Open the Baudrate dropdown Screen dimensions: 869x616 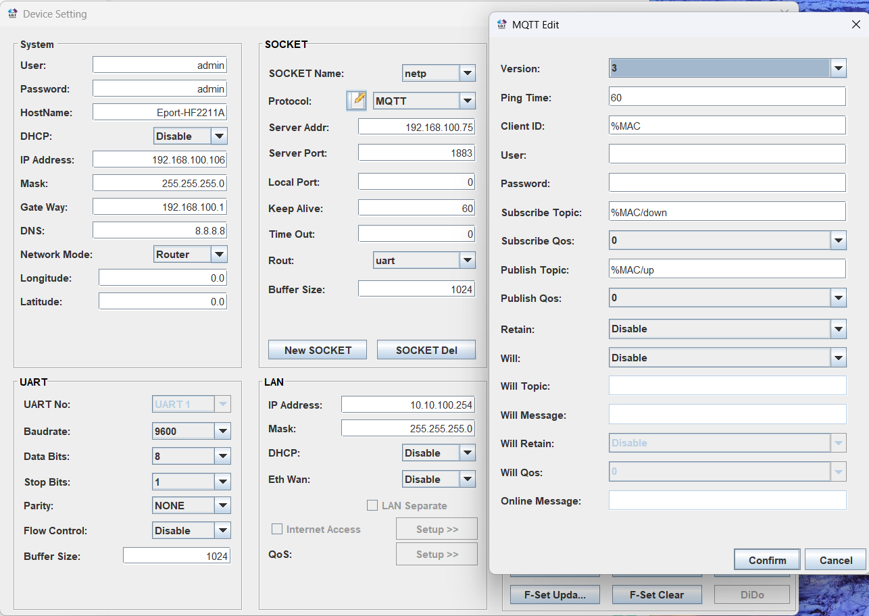click(222, 431)
